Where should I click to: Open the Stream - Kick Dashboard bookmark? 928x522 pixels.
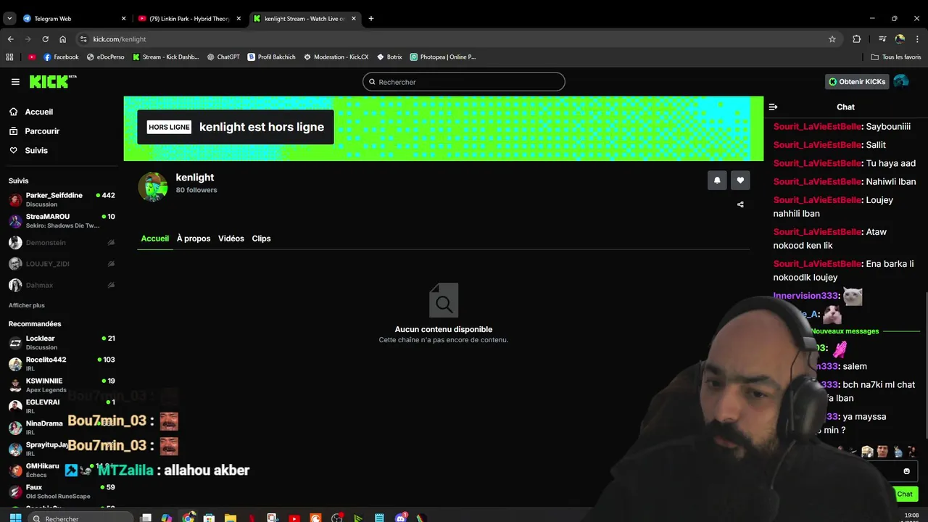point(165,57)
